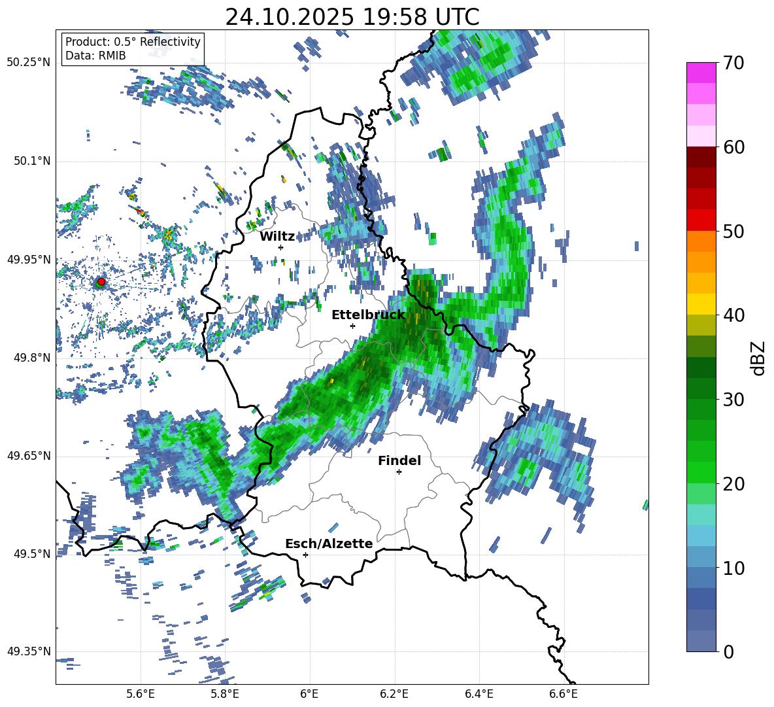
Task: Click the 49.8°N latitude label
Action: click(x=31, y=358)
